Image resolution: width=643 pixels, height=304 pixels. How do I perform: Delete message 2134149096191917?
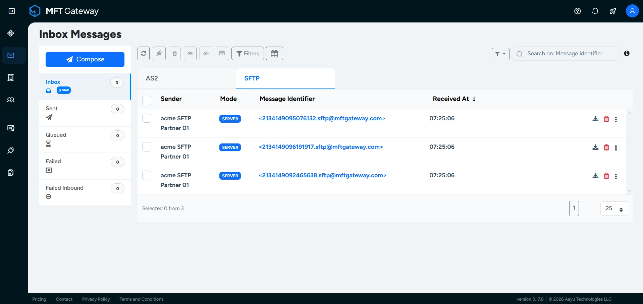tap(606, 147)
